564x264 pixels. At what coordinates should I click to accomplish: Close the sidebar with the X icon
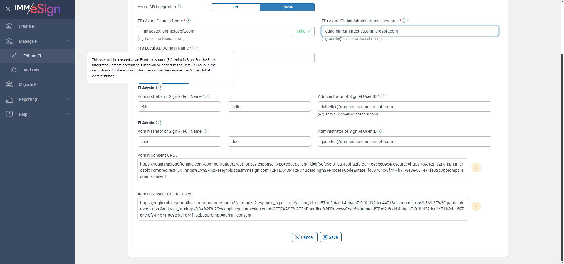pos(8,9)
